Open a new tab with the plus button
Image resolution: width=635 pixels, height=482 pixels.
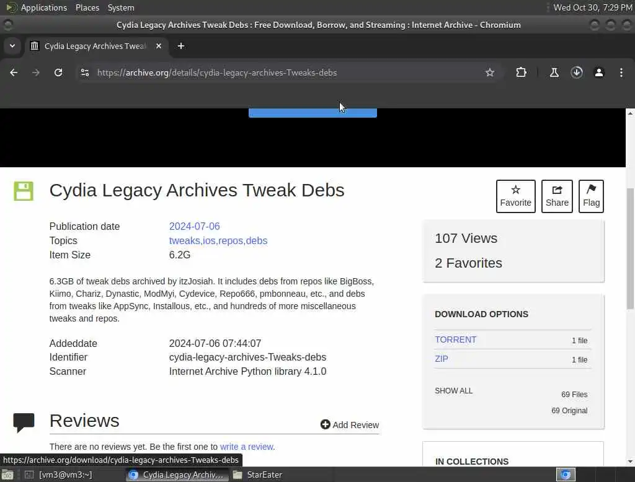pos(181,46)
